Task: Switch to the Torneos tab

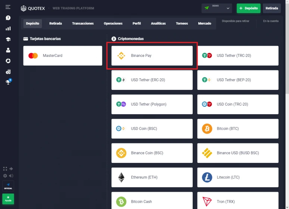Action: 182,24
